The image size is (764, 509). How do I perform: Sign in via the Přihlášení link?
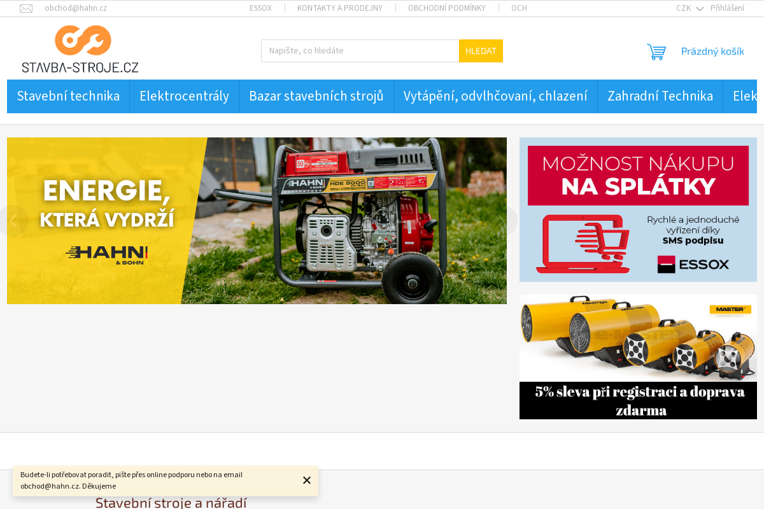pyautogui.click(x=726, y=8)
